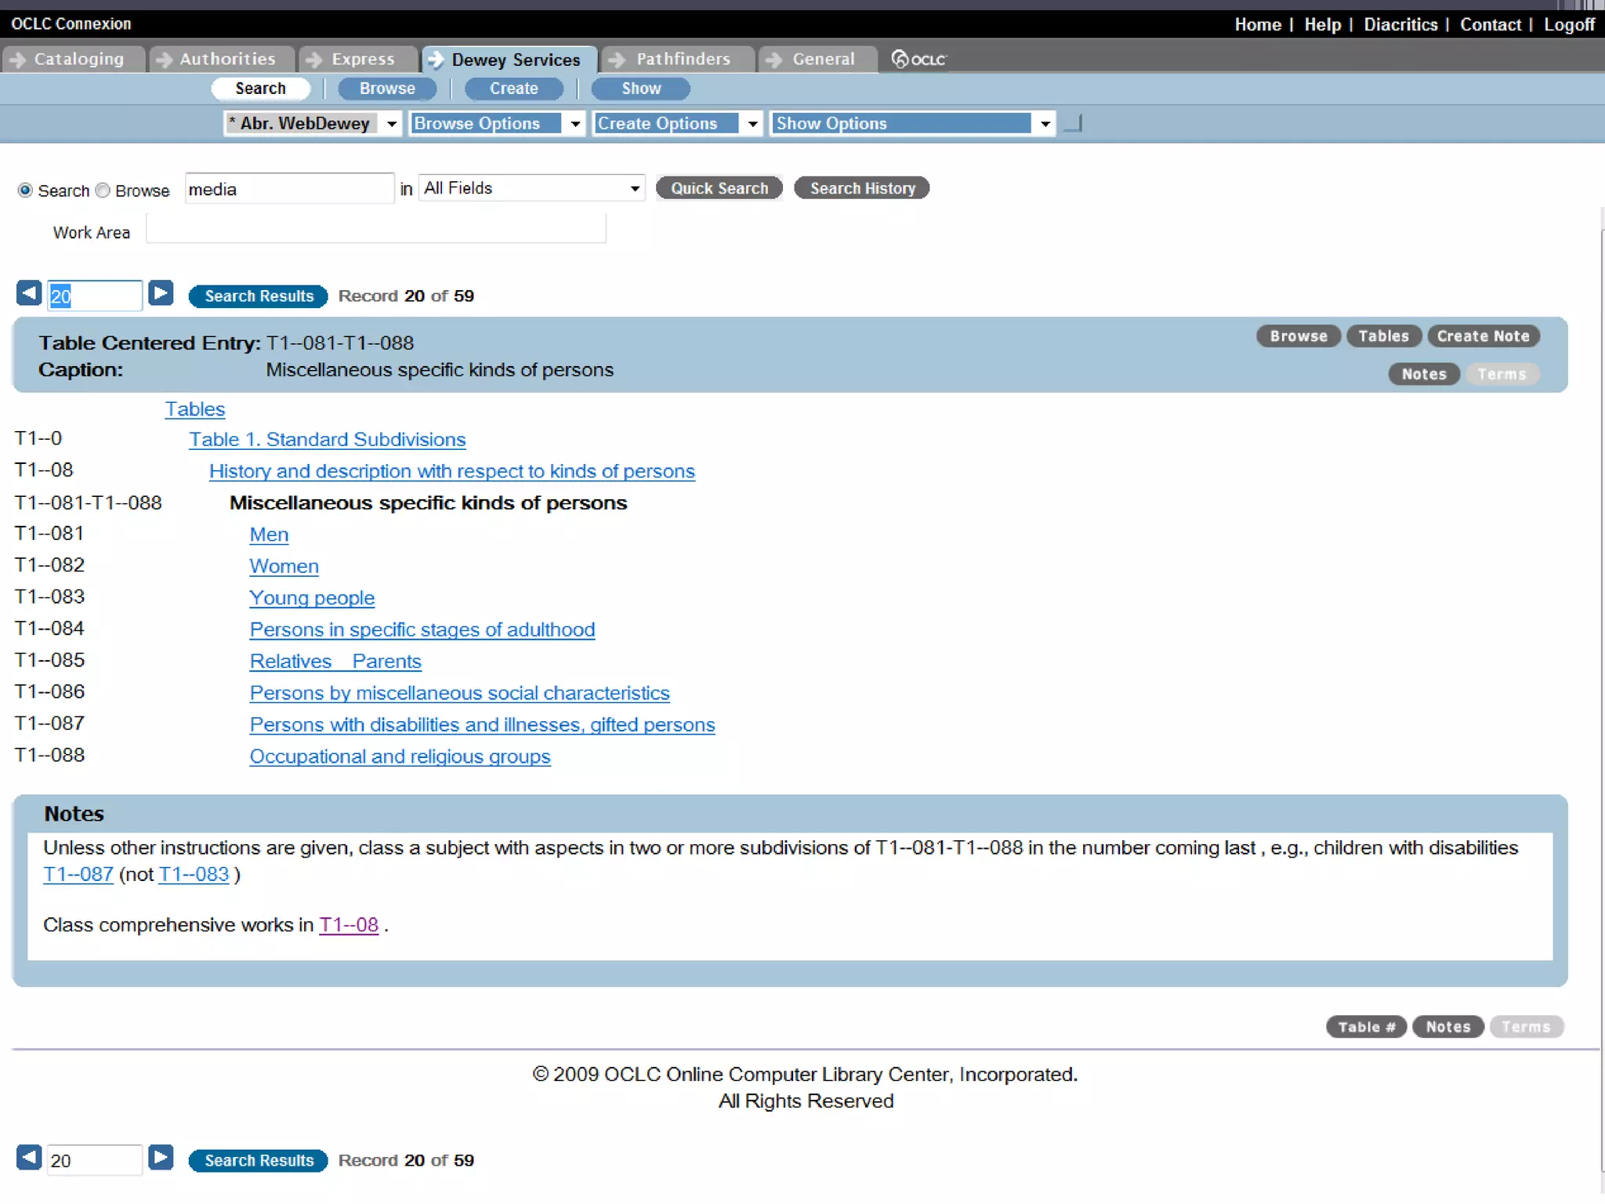Viewport: 1605px width, 1204px height.
Task: Click the top previous record arrow
Action: pos(29,294)
